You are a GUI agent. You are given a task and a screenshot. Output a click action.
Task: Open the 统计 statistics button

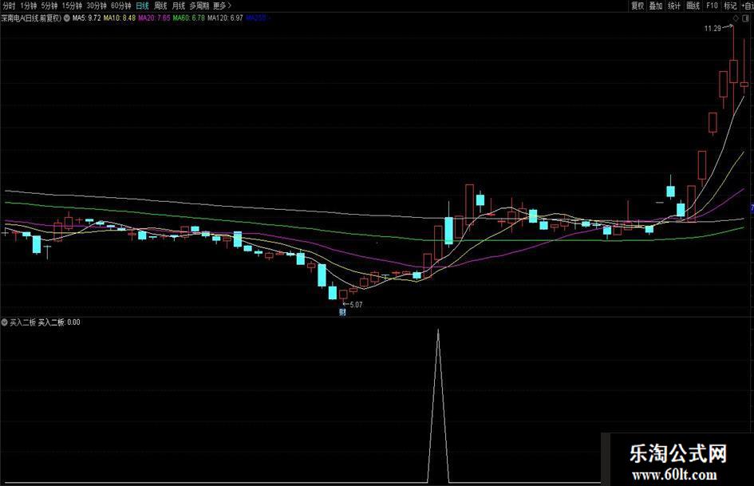tap(674, 6)
